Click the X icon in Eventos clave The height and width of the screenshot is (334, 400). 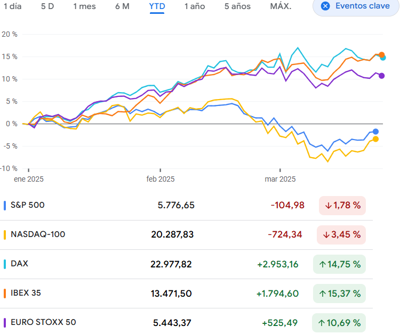[x=325, y=6]
